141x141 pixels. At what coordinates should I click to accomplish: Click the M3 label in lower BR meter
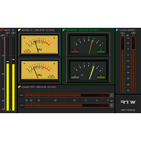tap(82, 75)
